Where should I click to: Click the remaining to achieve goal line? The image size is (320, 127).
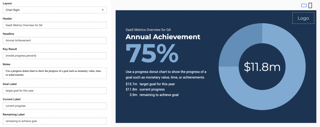(154, 95)
